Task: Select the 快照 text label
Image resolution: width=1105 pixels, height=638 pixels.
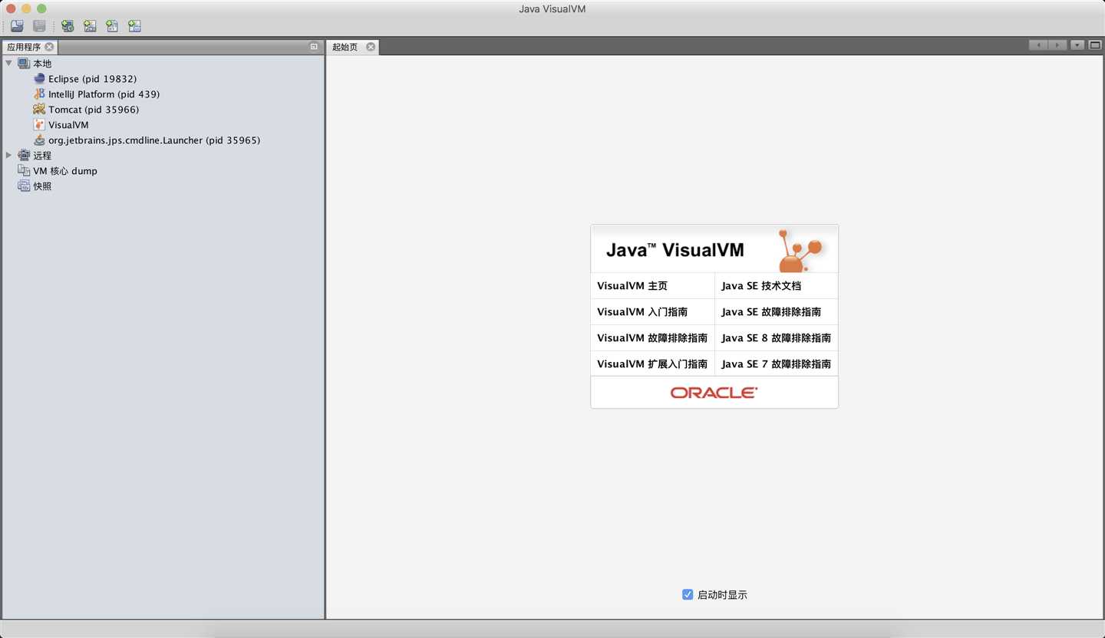Action: (x=42, y=186)
